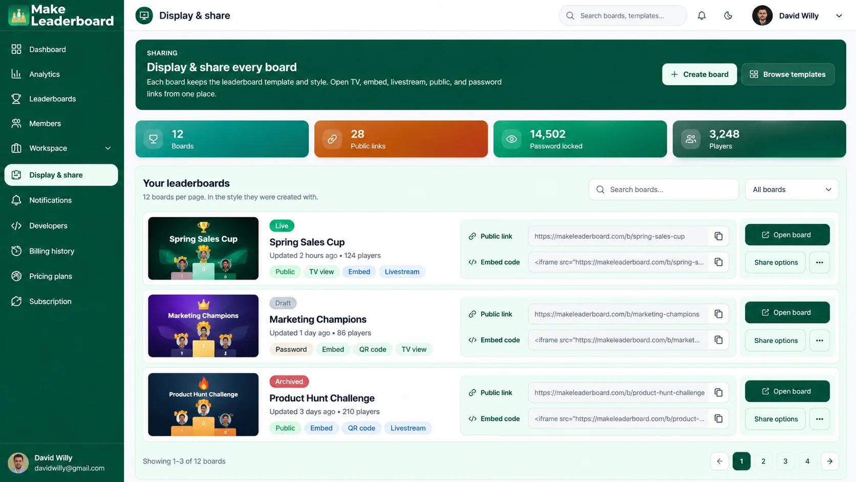Click the Make Leaderboard logo
856x482 pixels.
(61, 15)
